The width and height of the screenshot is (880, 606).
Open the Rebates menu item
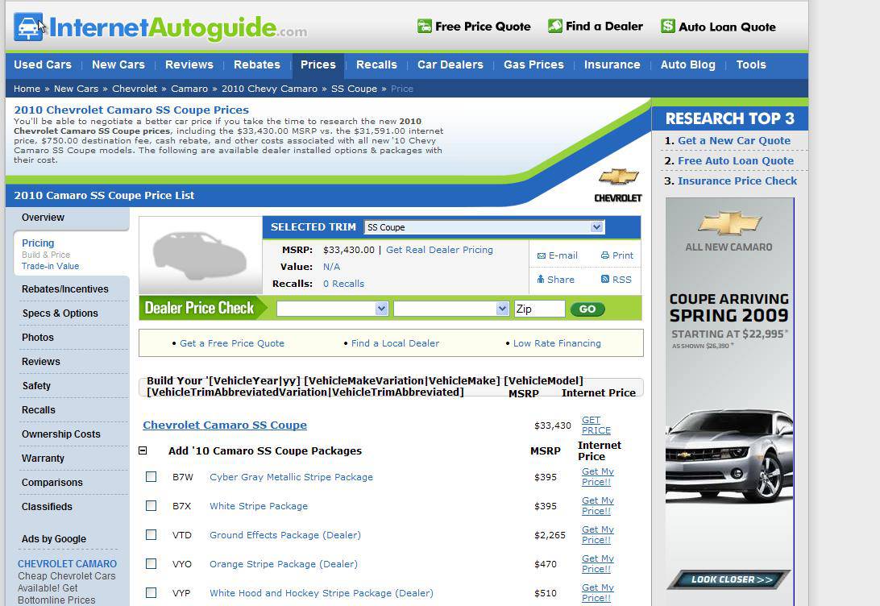click(257, 64)
